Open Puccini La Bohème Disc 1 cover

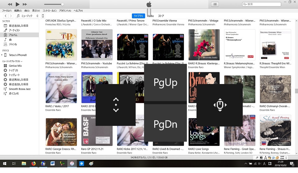click(x=133, y=47)
